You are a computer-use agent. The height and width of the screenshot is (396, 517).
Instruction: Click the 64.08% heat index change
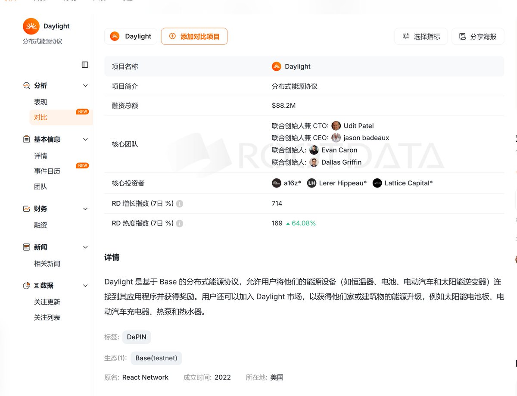tap(304, 223)
